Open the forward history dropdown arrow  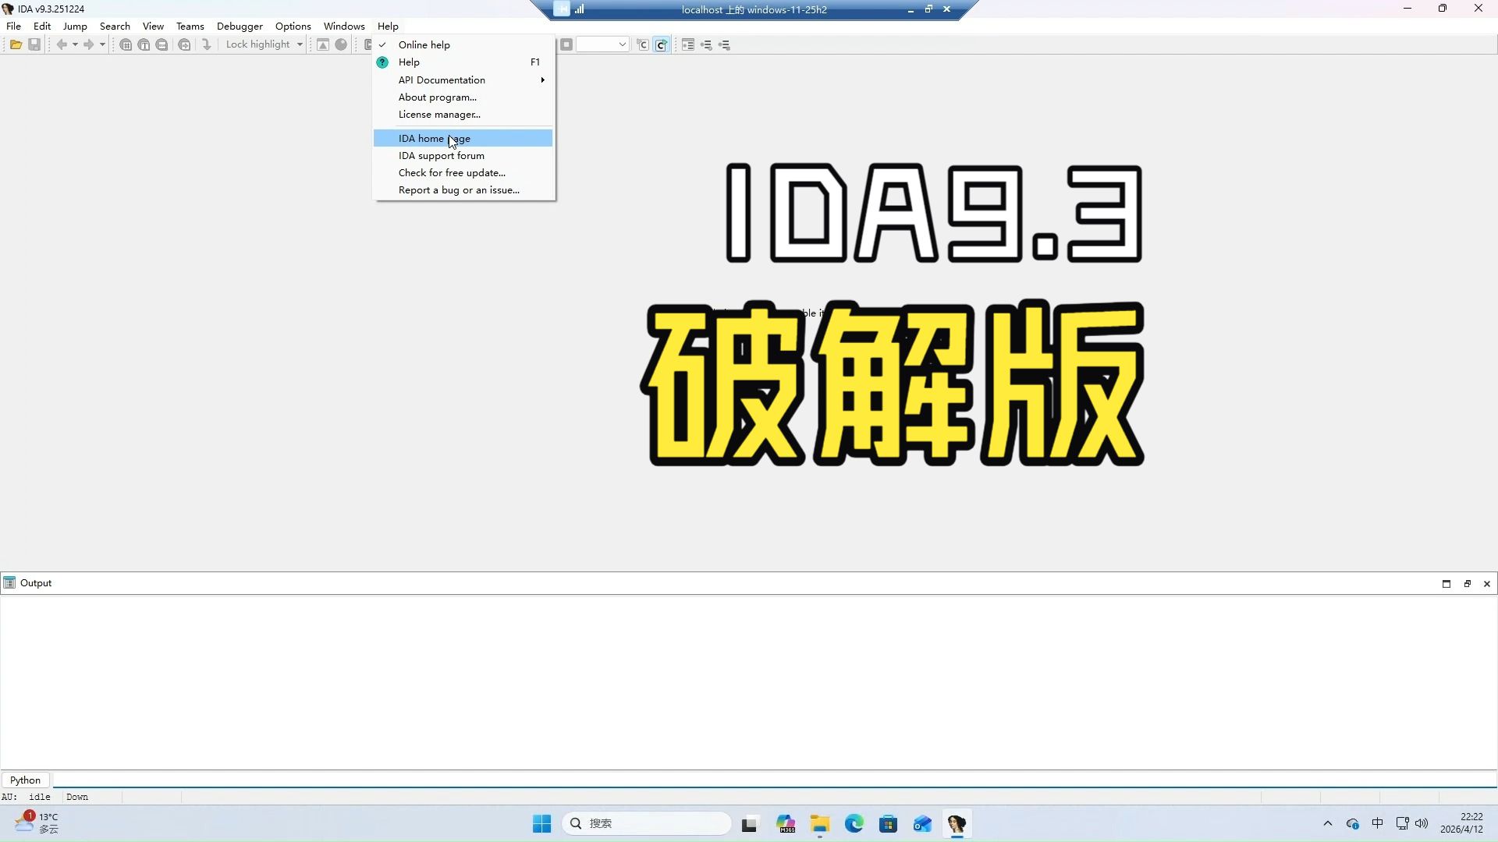102,44
